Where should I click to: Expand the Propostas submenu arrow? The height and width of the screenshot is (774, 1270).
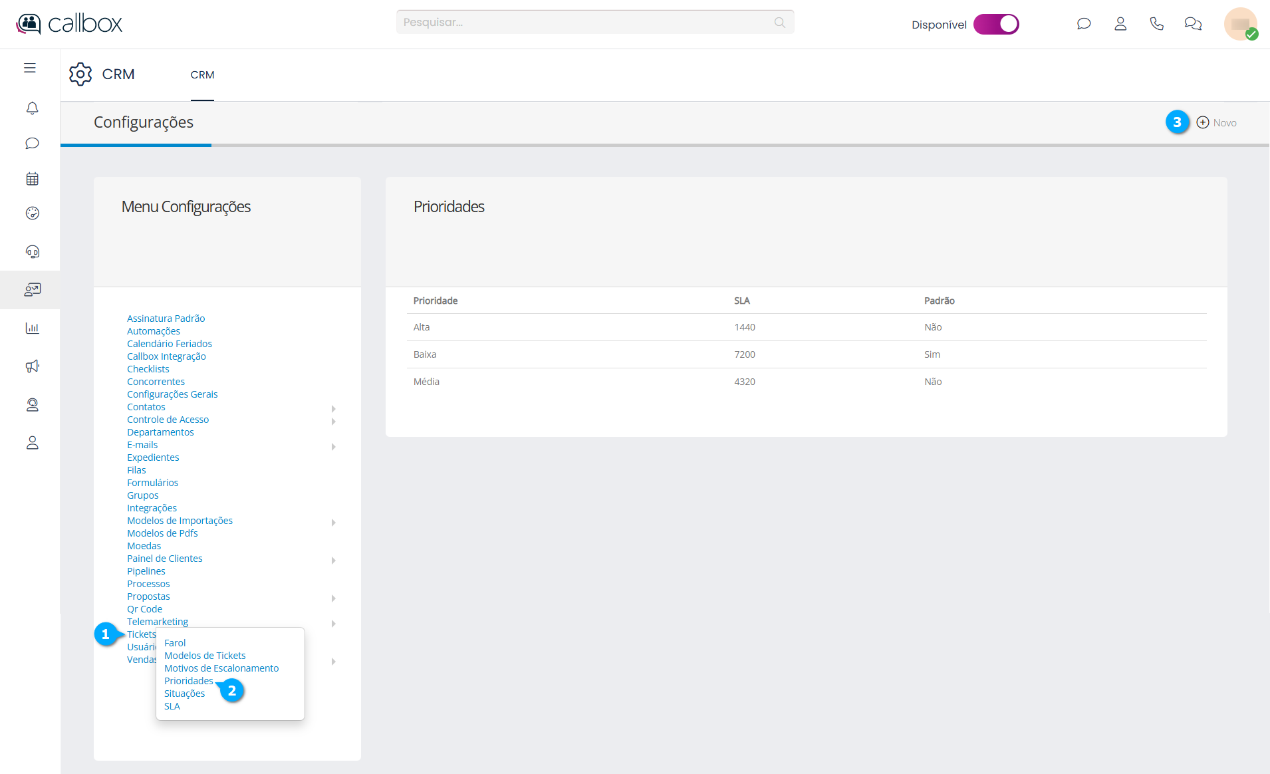click(333, 598)
